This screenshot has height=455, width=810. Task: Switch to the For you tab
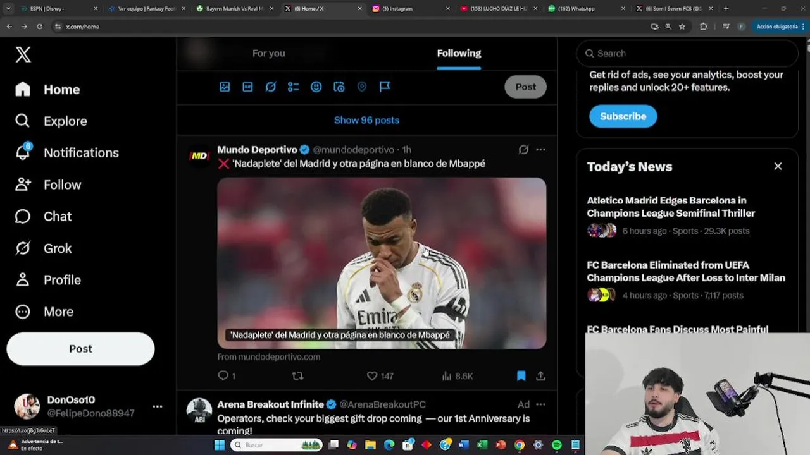pyautogui.click(x=268, y=53)
